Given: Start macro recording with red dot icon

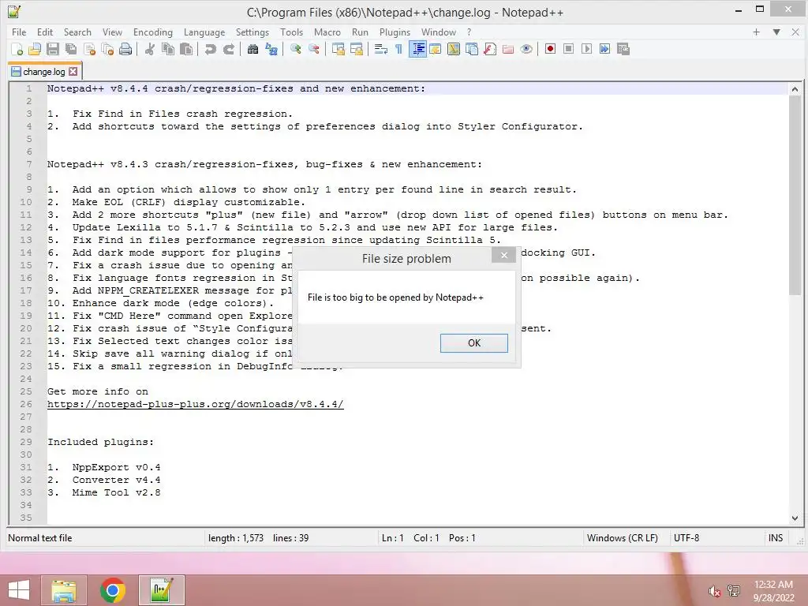Looking at the screenshot, I should pos(550,49).
